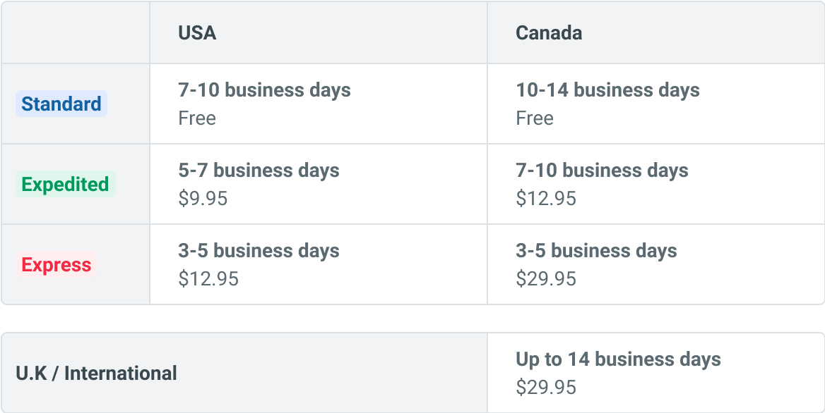Click Canada Express 3-5 business days text
This screenshot has height=413, width=825.
596,251
